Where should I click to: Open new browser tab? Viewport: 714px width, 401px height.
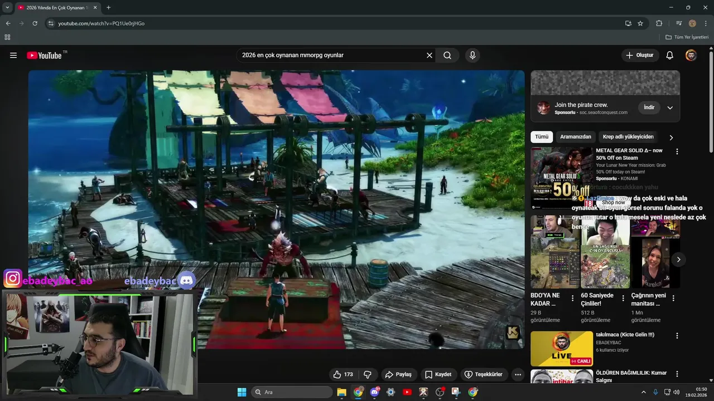point(108,8)
